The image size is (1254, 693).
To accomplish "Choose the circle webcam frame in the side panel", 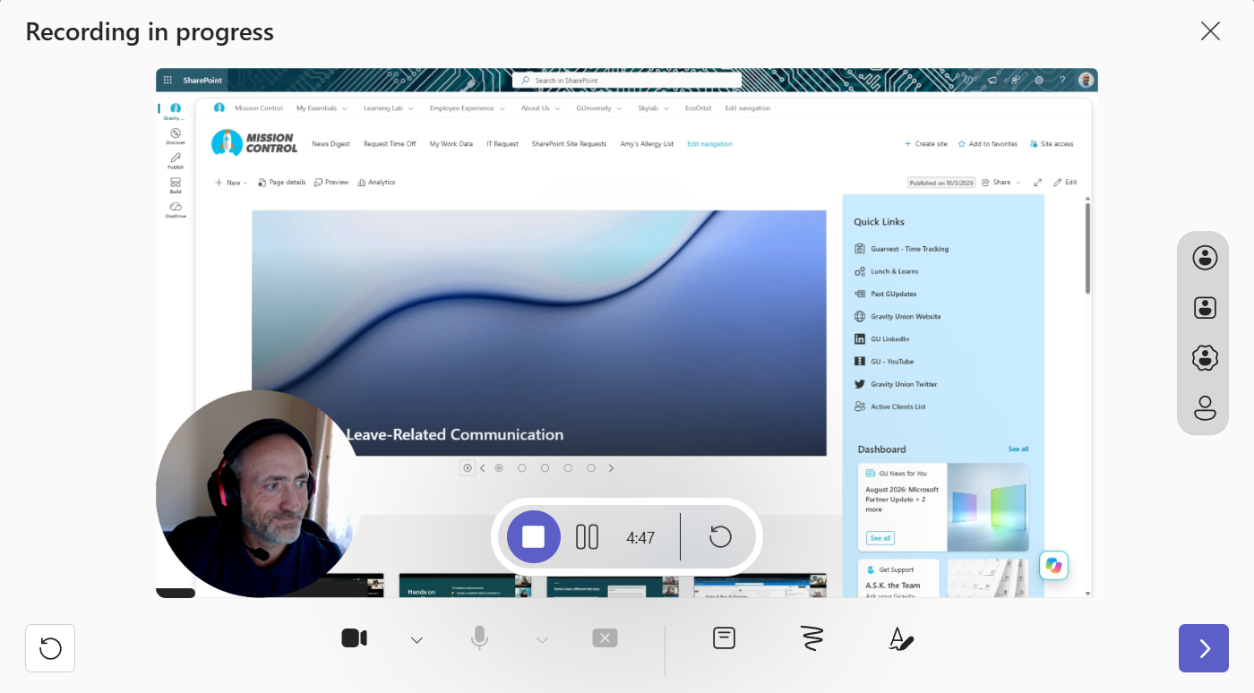I will pos(1205,258).
